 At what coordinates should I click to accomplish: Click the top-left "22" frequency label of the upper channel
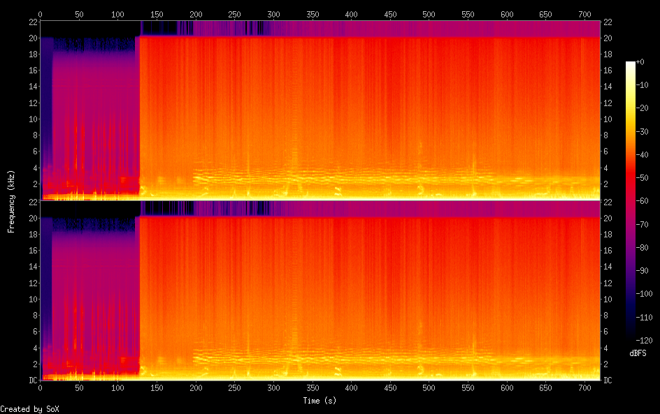click(33, 22)
